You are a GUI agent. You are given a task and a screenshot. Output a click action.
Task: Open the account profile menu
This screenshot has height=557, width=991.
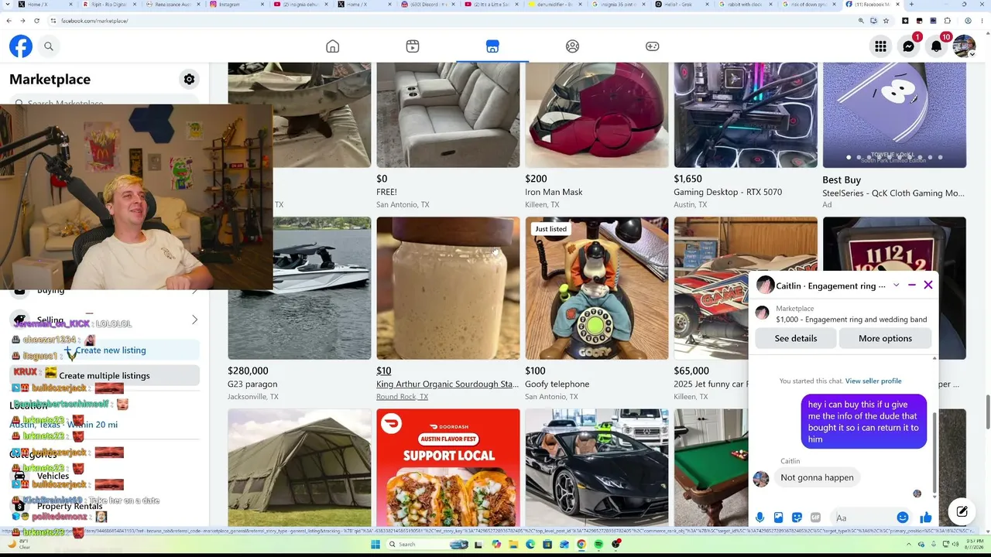[964, 46]
